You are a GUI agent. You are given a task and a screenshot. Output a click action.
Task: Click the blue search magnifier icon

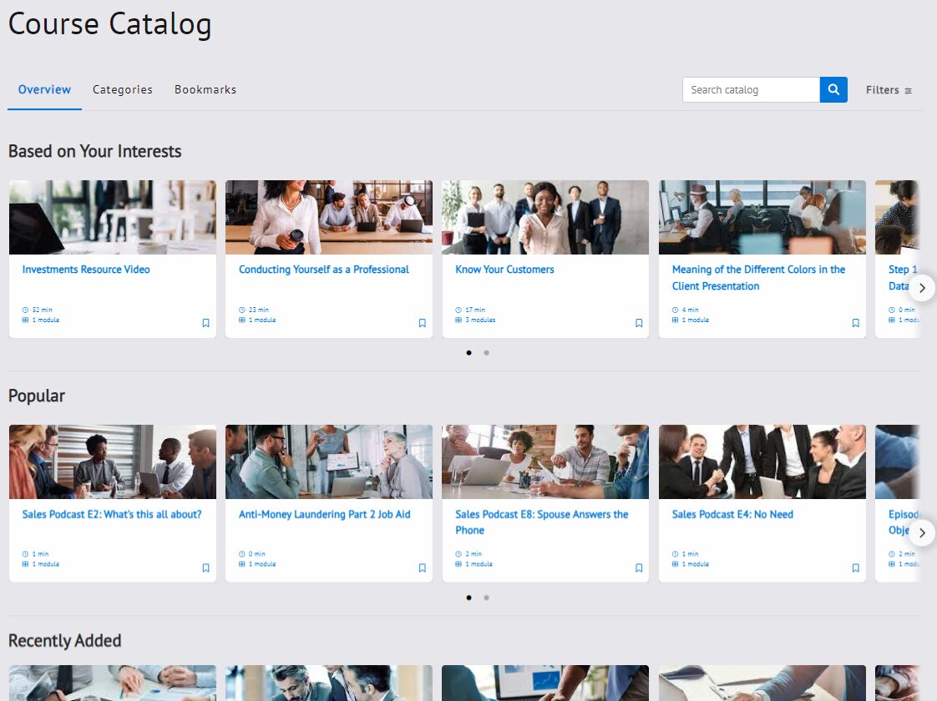tap(833, 89)
